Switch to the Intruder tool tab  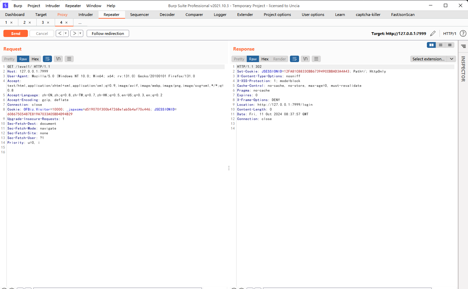coord(86,15)
